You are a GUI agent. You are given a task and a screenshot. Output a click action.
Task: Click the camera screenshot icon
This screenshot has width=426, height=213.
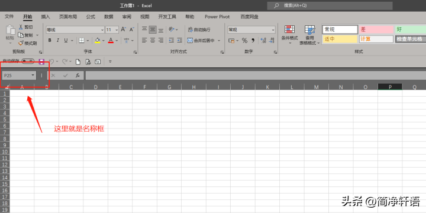pyautogui.click(x=98, y=62)
